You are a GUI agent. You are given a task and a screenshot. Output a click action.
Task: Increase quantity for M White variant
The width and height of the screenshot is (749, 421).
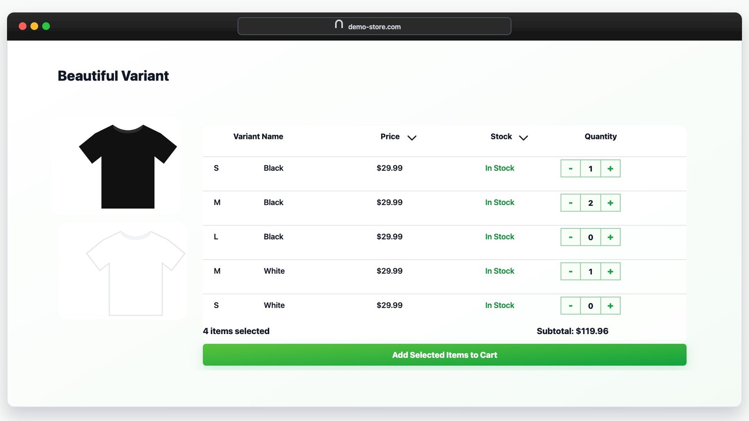tap(610, 271)
